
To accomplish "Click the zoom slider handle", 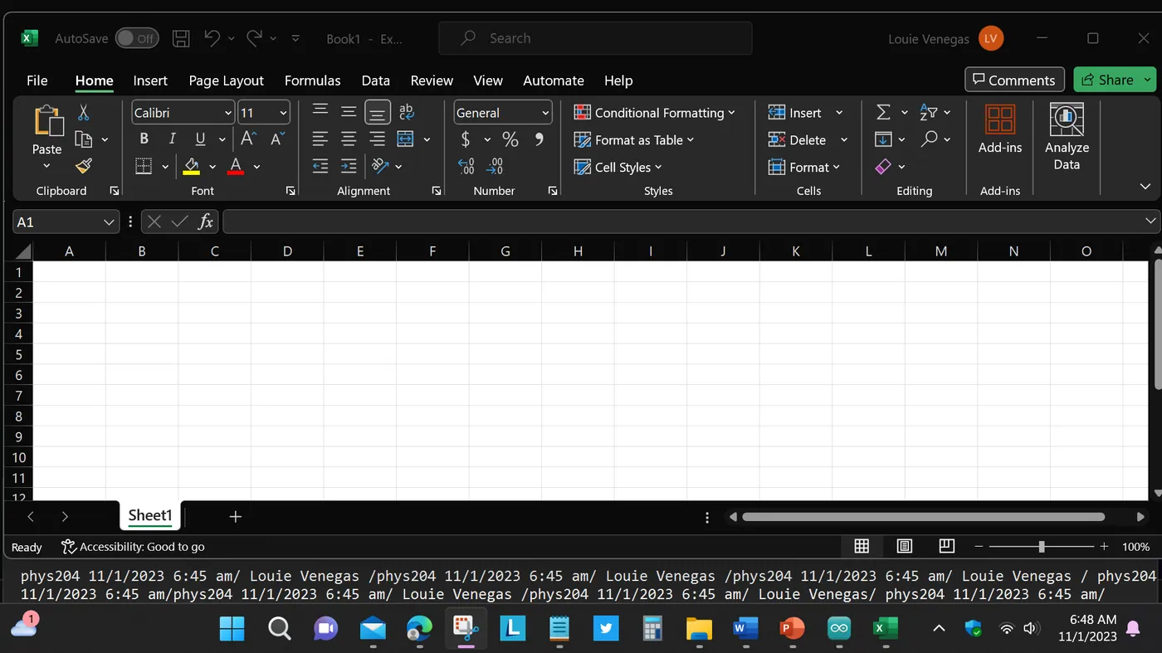I will pos(1042,546).
